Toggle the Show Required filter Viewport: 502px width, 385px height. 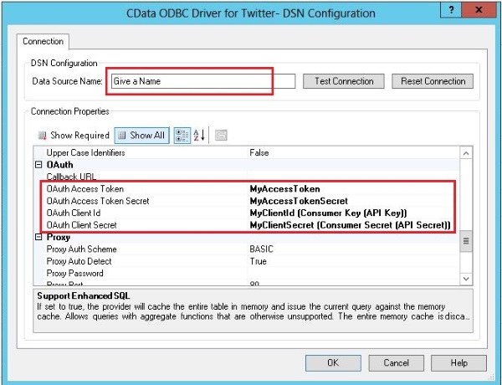[74, 136]
